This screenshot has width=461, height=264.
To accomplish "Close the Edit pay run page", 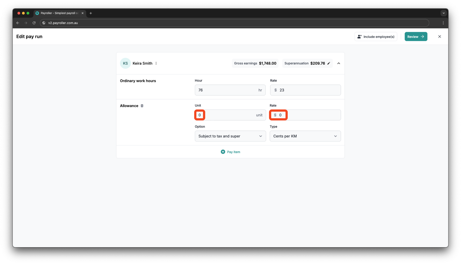I will click(x=439, y=37).
